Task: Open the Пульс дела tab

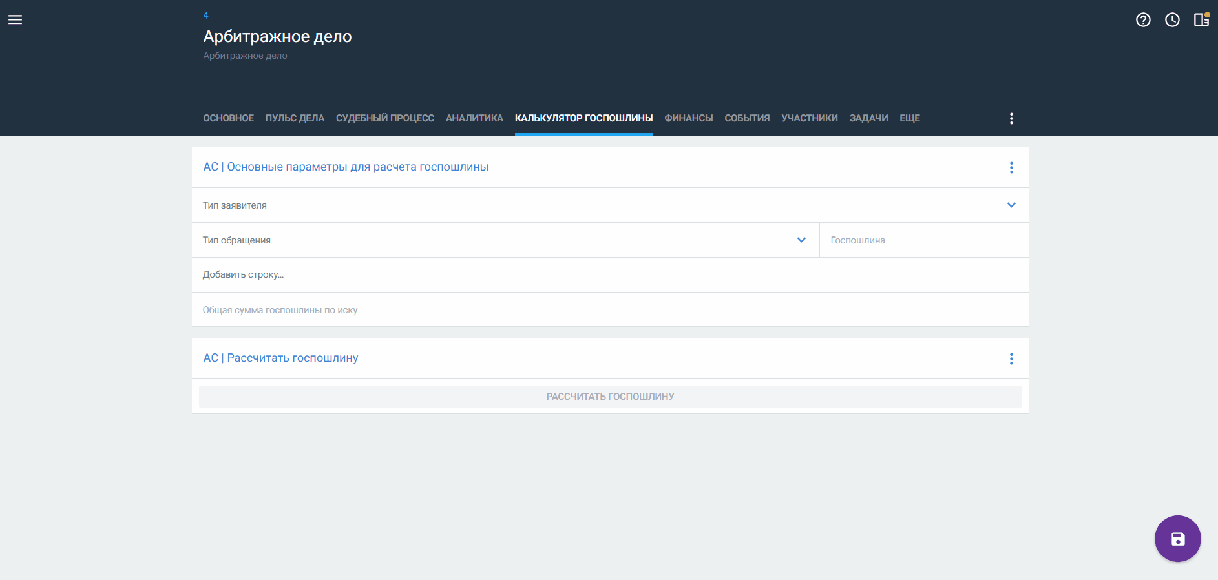Action: point(295,118)
